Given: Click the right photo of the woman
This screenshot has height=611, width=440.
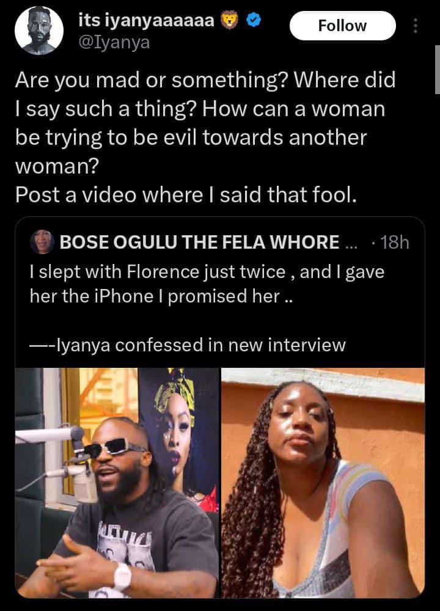Looking at the screenshot, I should 324,483.
